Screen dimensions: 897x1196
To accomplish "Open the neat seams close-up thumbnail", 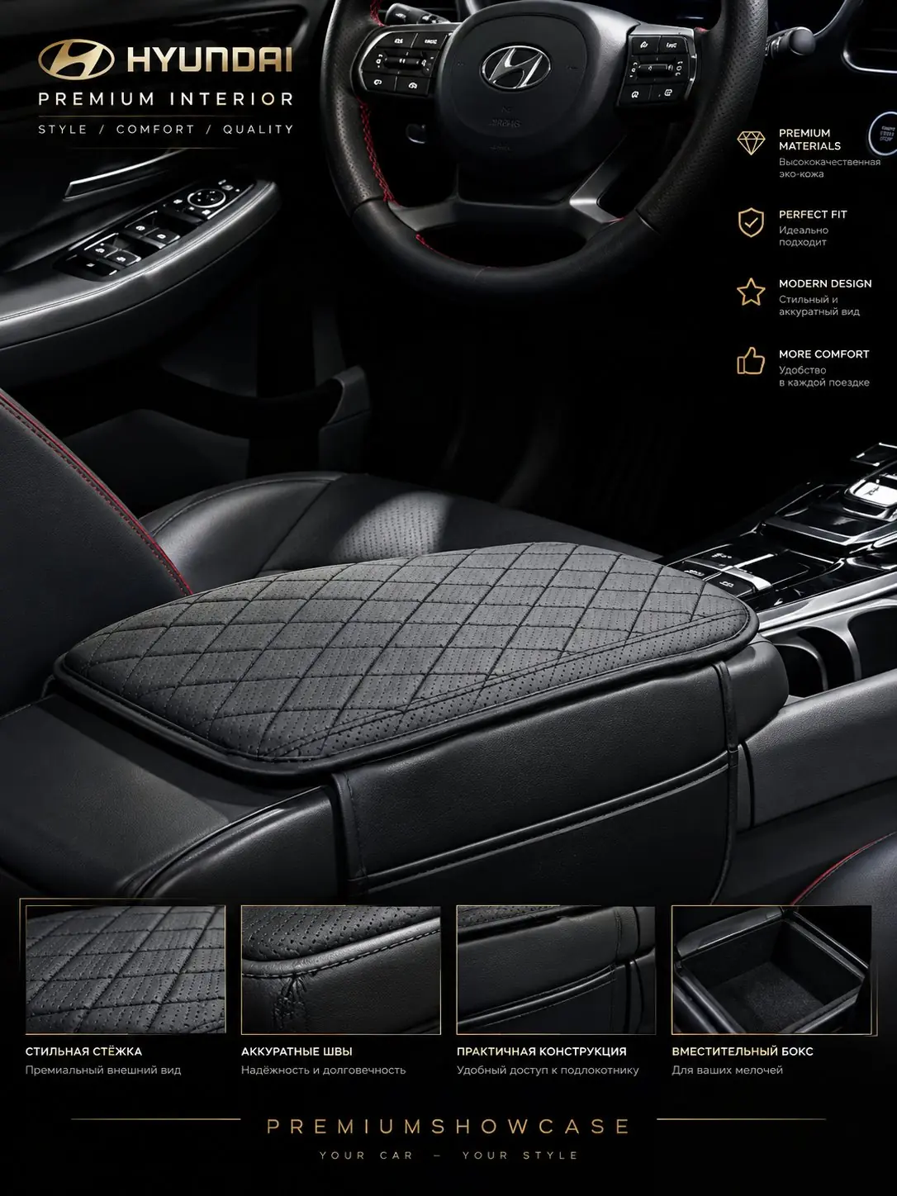I will (341, 969).
